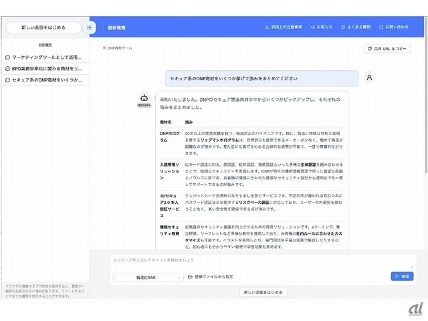Screen dimensions: 428x321
Task: Click 新しい会話をはじめる below the chat box
Action: [x=263, y=292]
